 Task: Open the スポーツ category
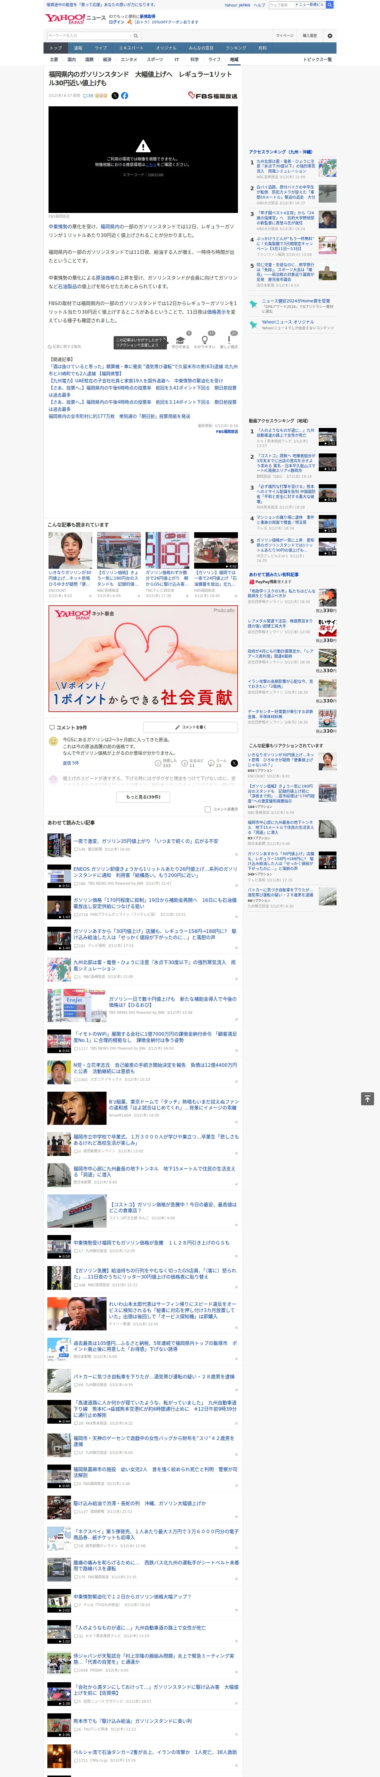(x=155, y=59)
